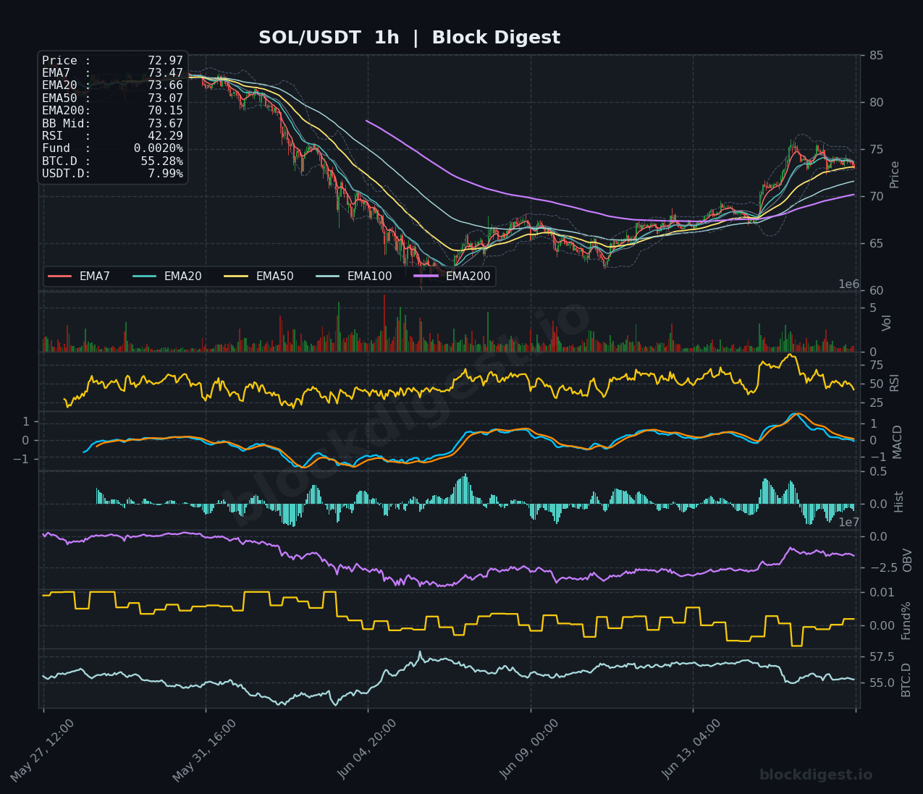Select the EMA100 legend entry

coord(354,276)
